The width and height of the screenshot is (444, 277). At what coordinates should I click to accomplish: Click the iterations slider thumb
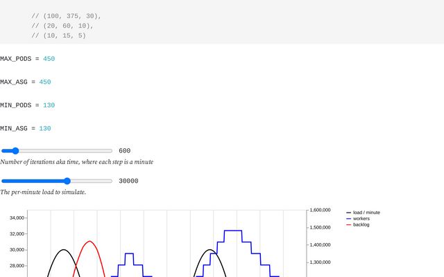pyautogui.click(x=15, y=150)
